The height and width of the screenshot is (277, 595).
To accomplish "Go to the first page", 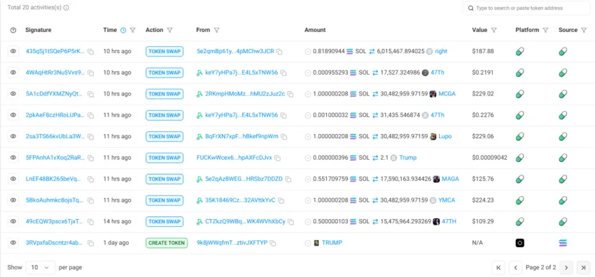I will (x=498, y=267).
